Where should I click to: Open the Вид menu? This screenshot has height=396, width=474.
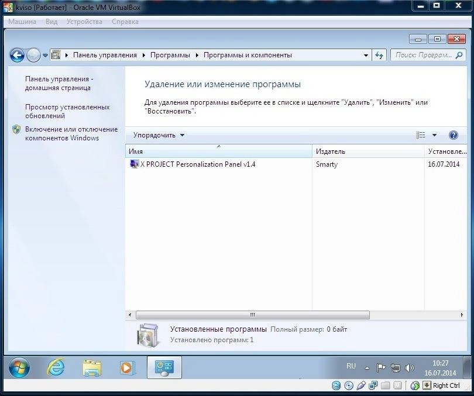pos(51,22)
